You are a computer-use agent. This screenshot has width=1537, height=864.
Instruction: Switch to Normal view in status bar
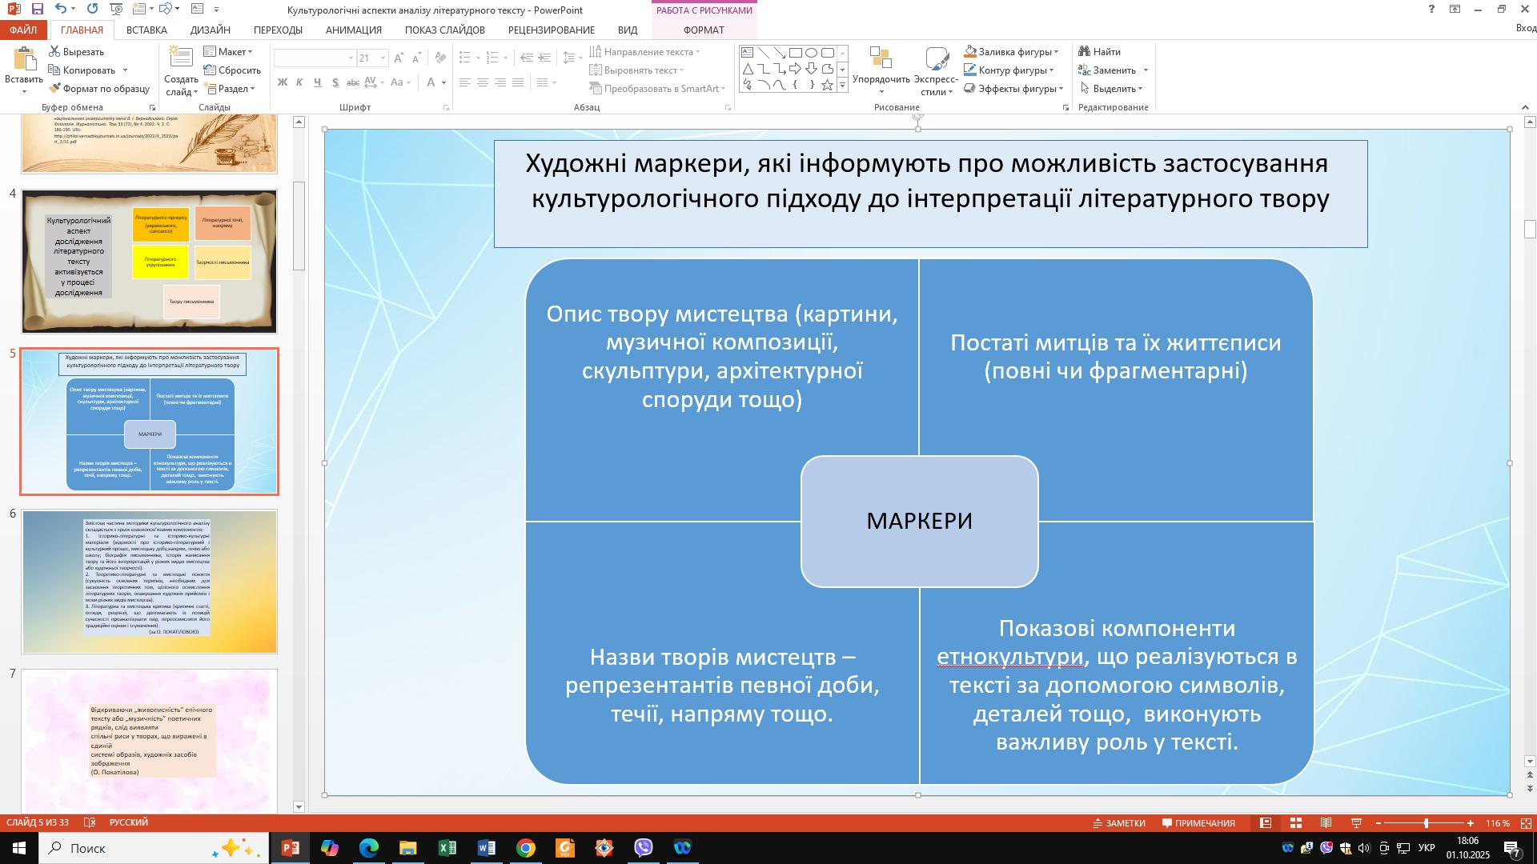1266,823
